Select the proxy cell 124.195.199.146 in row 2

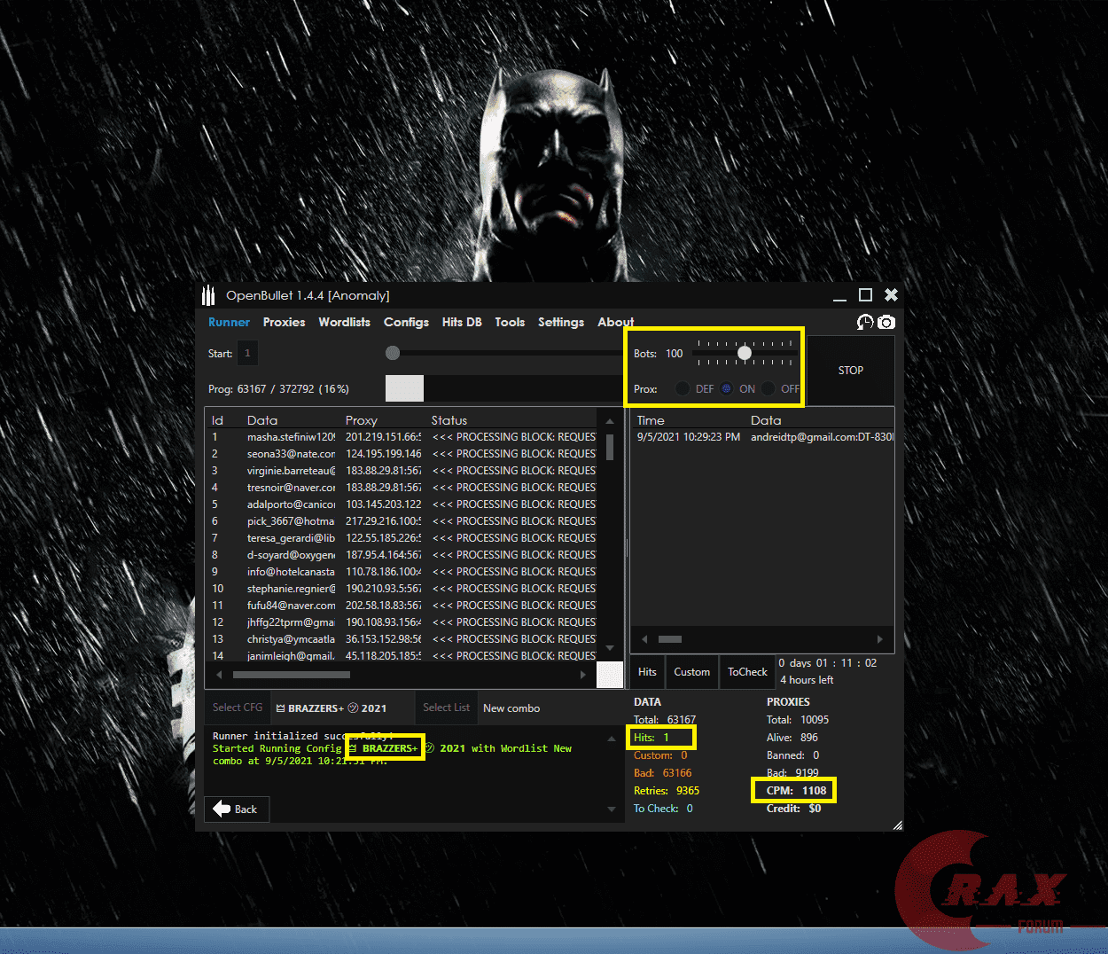pyautogui.click(x=383, y=454)
